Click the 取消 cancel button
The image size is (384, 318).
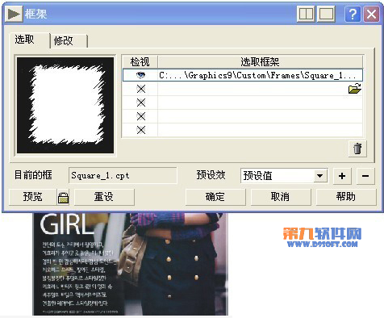pos(281,197)
